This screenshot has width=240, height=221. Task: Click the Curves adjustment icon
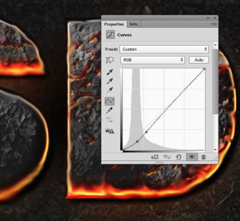click(x=110, y=35)
